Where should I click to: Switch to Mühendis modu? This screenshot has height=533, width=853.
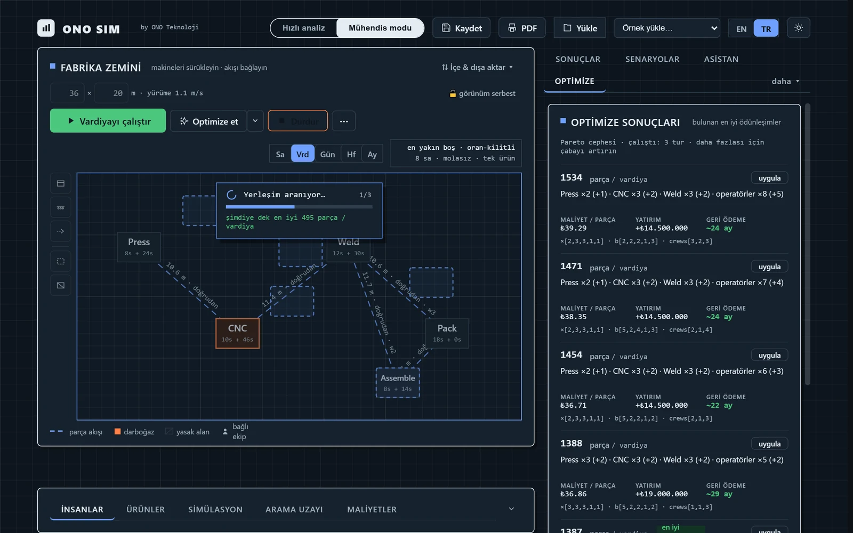pyautogui.click(x=380, y=28)
